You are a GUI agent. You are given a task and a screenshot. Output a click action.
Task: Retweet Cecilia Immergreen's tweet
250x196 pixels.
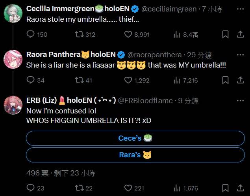(80, 35)
